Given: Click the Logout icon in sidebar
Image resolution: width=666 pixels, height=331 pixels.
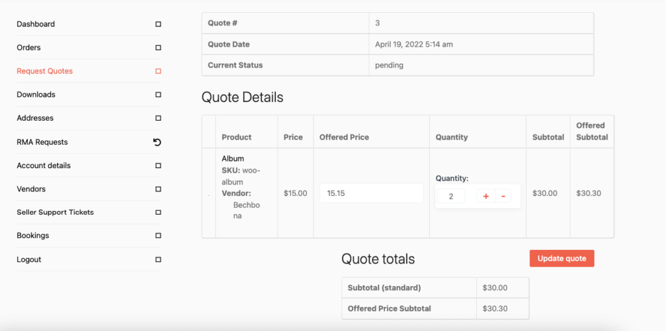Looking at the screenshot, I should point(158,260).
